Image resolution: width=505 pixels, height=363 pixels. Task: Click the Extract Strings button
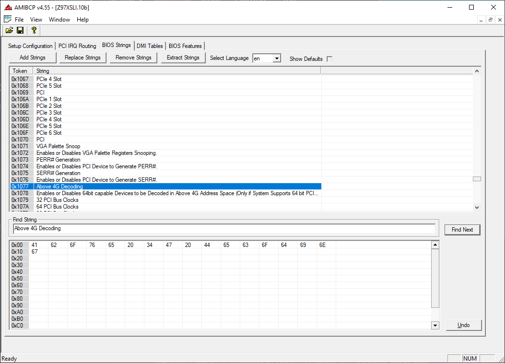click(x=183, y=58)
